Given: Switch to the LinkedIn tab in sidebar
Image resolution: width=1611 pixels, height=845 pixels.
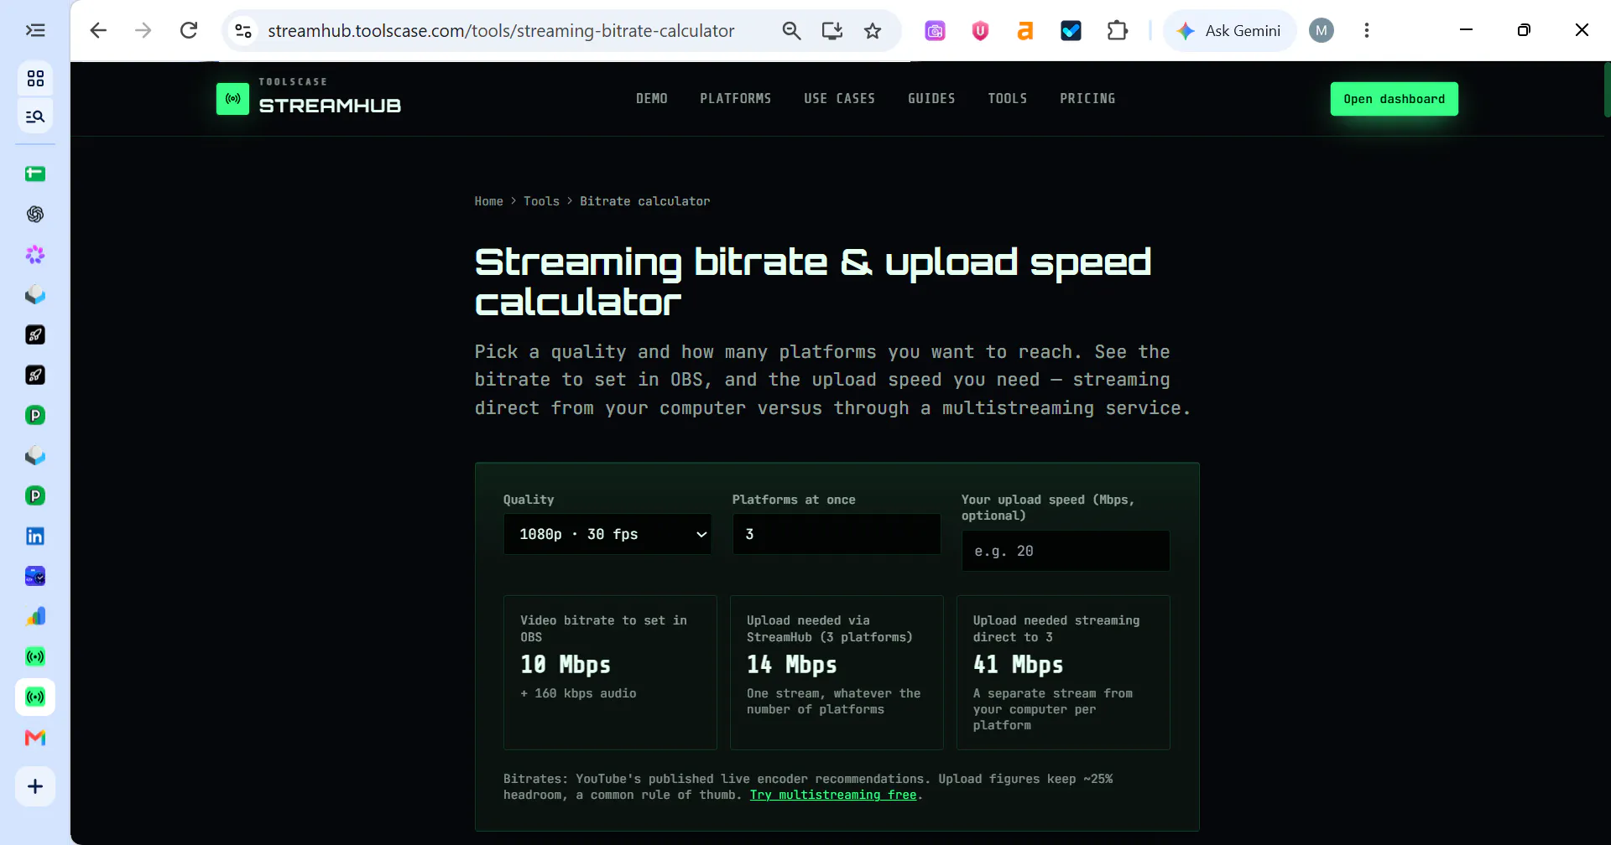Looking at the screenshot, I should point(35,537).
